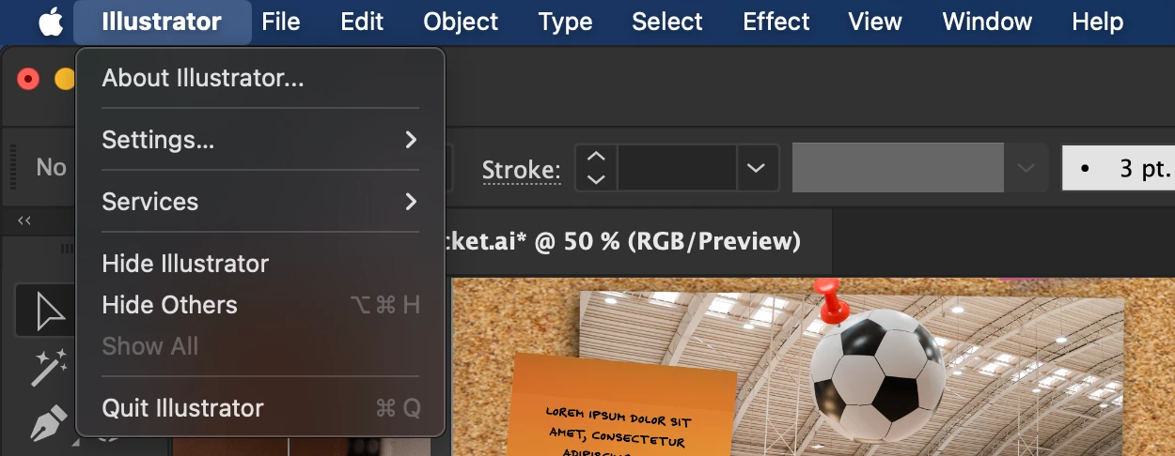
Task: Open the Window menu
Action: [x=987, y=22]
